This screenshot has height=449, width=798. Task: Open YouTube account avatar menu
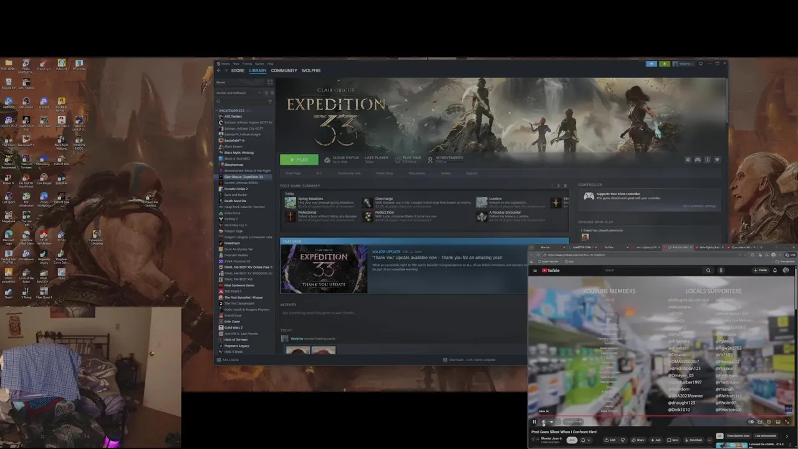click(786, 270)
